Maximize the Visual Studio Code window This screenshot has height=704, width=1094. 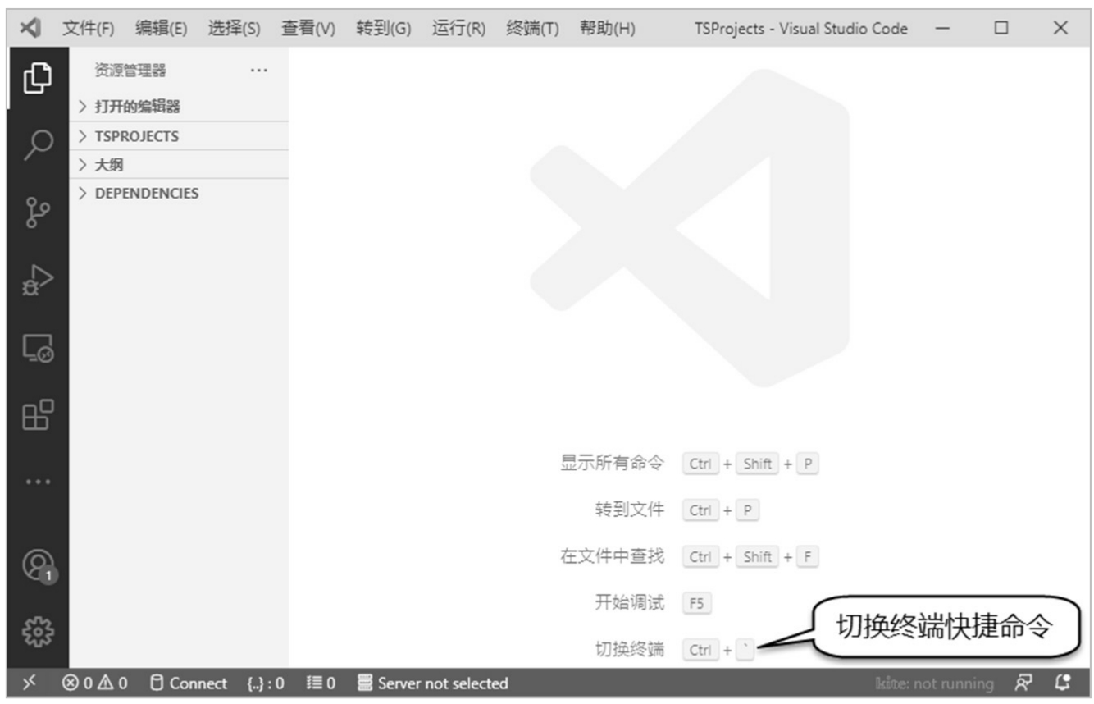click(x=1001, y=28)
